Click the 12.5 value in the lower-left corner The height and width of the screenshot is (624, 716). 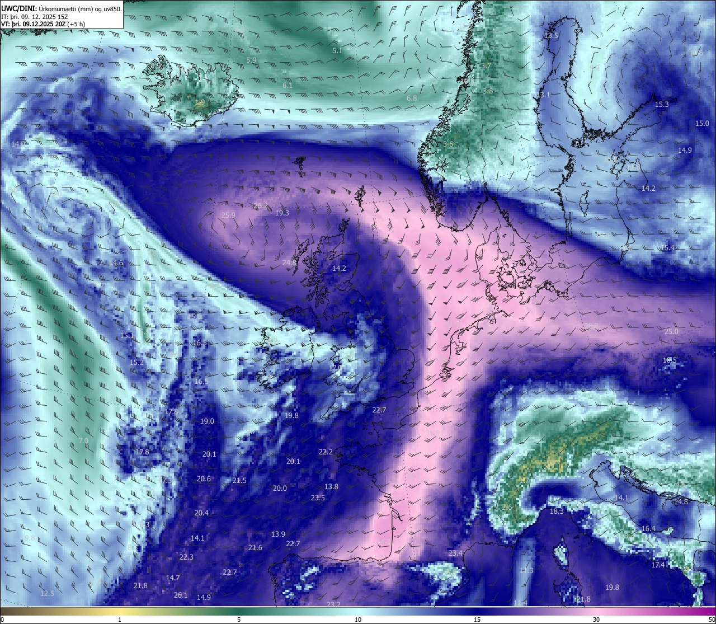48,593
